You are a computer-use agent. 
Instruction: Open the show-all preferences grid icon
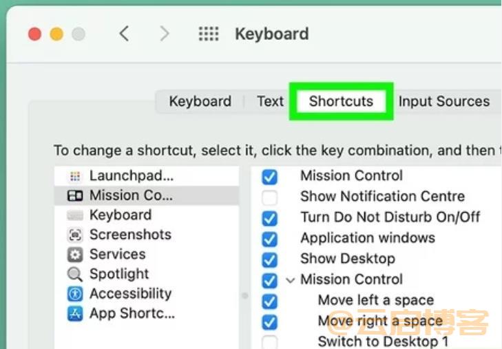tap(209, 34)
